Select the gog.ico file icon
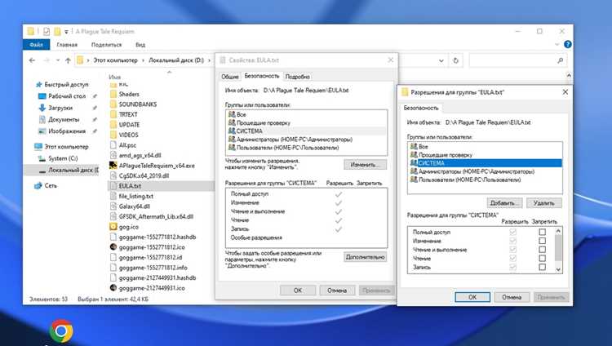612x346 pixels. click(x=113, y=227)
